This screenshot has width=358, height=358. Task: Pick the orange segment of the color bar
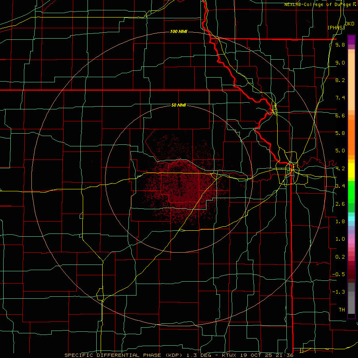tap(351, 137)
